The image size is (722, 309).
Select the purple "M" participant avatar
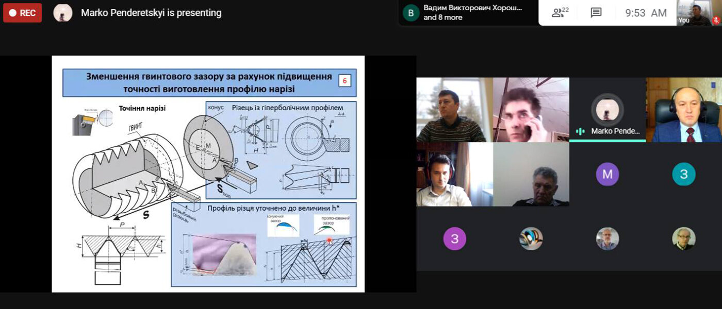click(x=607, y=174)
